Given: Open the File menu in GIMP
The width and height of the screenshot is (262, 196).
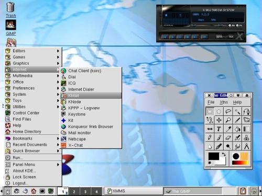Looking at the screenshot, I should [x=211, y=102].
